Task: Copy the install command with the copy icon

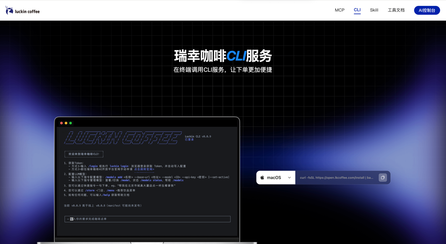Action: click(x=383, y=178)
